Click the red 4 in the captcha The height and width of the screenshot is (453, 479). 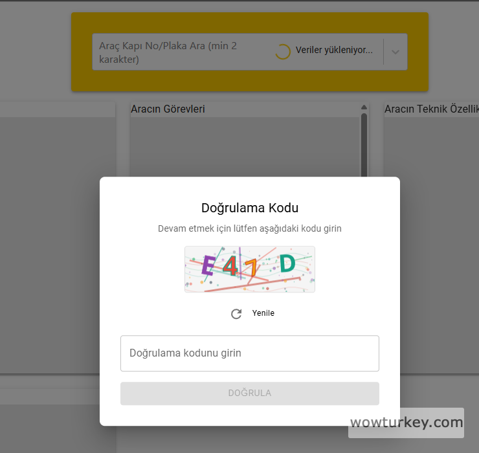point(230,266)
